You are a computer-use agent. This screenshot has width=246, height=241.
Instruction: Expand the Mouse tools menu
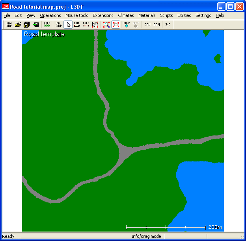(77, 15)
